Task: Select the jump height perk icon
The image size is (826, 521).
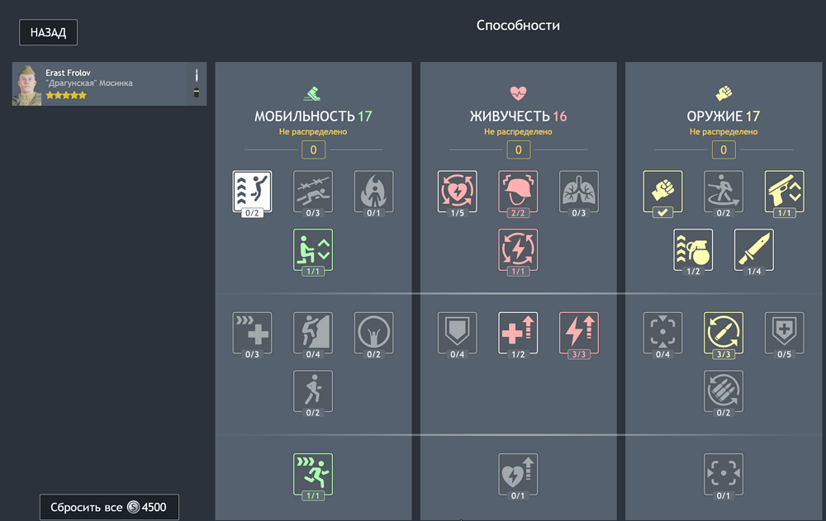Action: click(252, 192)
